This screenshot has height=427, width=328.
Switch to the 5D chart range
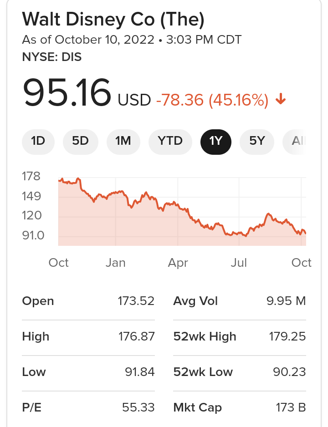(80, 141)
